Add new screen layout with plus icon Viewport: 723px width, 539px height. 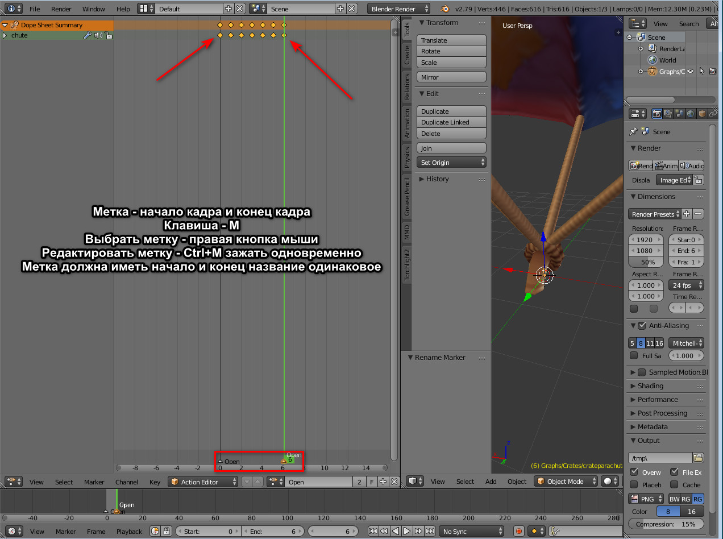click(x=228, y=9)
